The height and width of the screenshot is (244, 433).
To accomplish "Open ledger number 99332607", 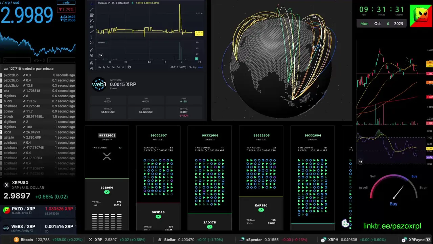I will click(x=158, y=135).
